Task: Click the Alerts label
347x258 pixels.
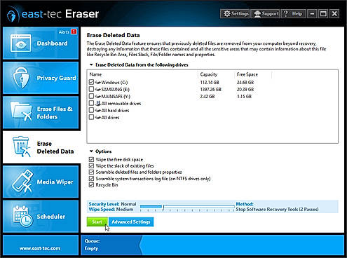Action: [x=64, y=32]
